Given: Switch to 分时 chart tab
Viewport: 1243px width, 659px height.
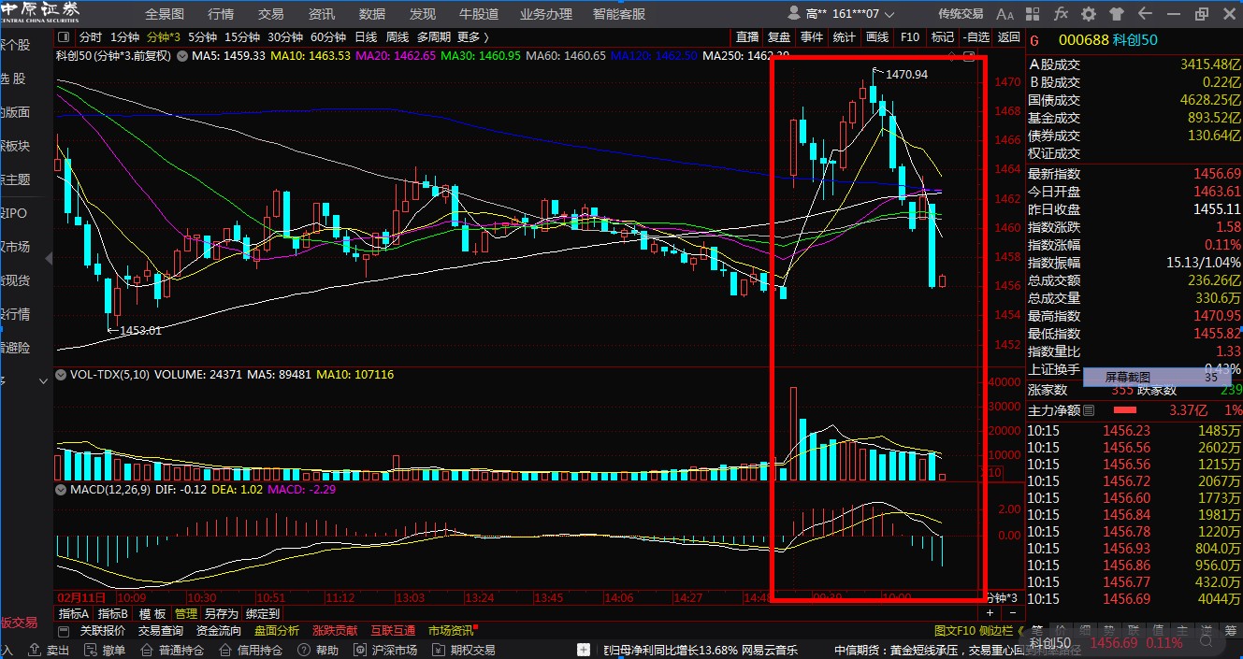Looking at the screenshot, I should click(90, 37).
